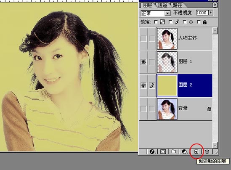
Task: Select the 图层 2 layer name
Action: 185,85
